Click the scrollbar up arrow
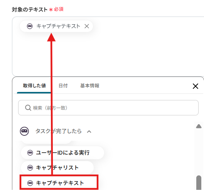 point(199,126)
